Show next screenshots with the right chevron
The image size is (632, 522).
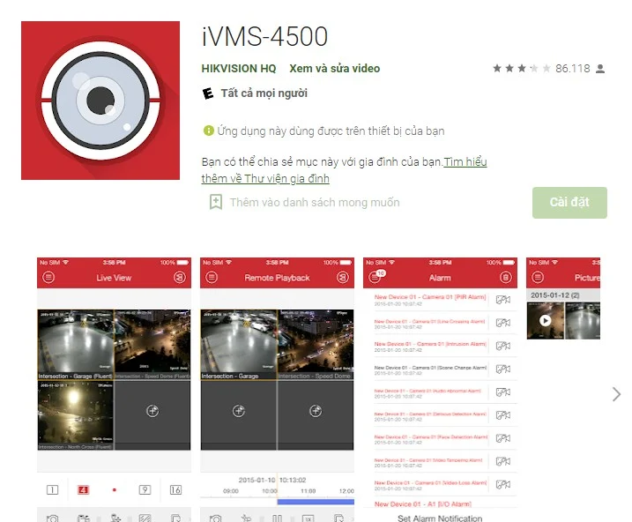pos(616,394)
